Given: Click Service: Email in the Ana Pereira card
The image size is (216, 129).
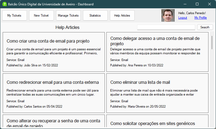Looking at the screenshot, I should tap(119, 60).
